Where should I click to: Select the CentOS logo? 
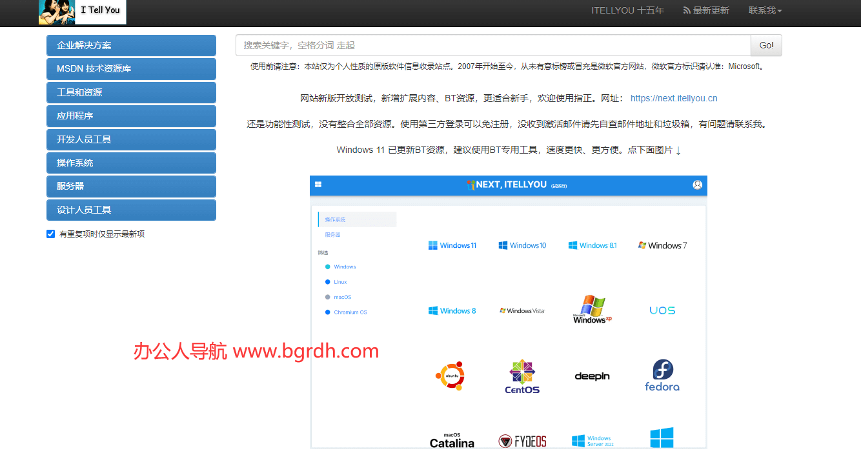[522, 377]
